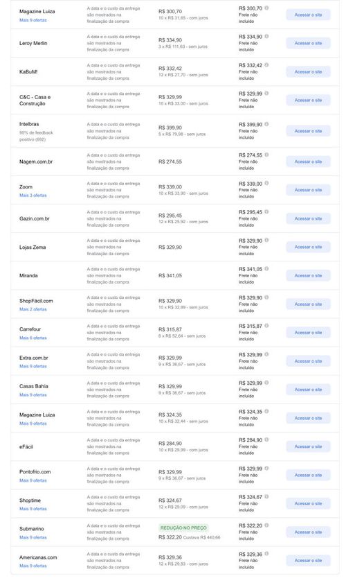Viewport: 346px width, 583px height.
Task: Click 'Acessar o site' for Nagem.com.br
Action: (x=308, y=162)
